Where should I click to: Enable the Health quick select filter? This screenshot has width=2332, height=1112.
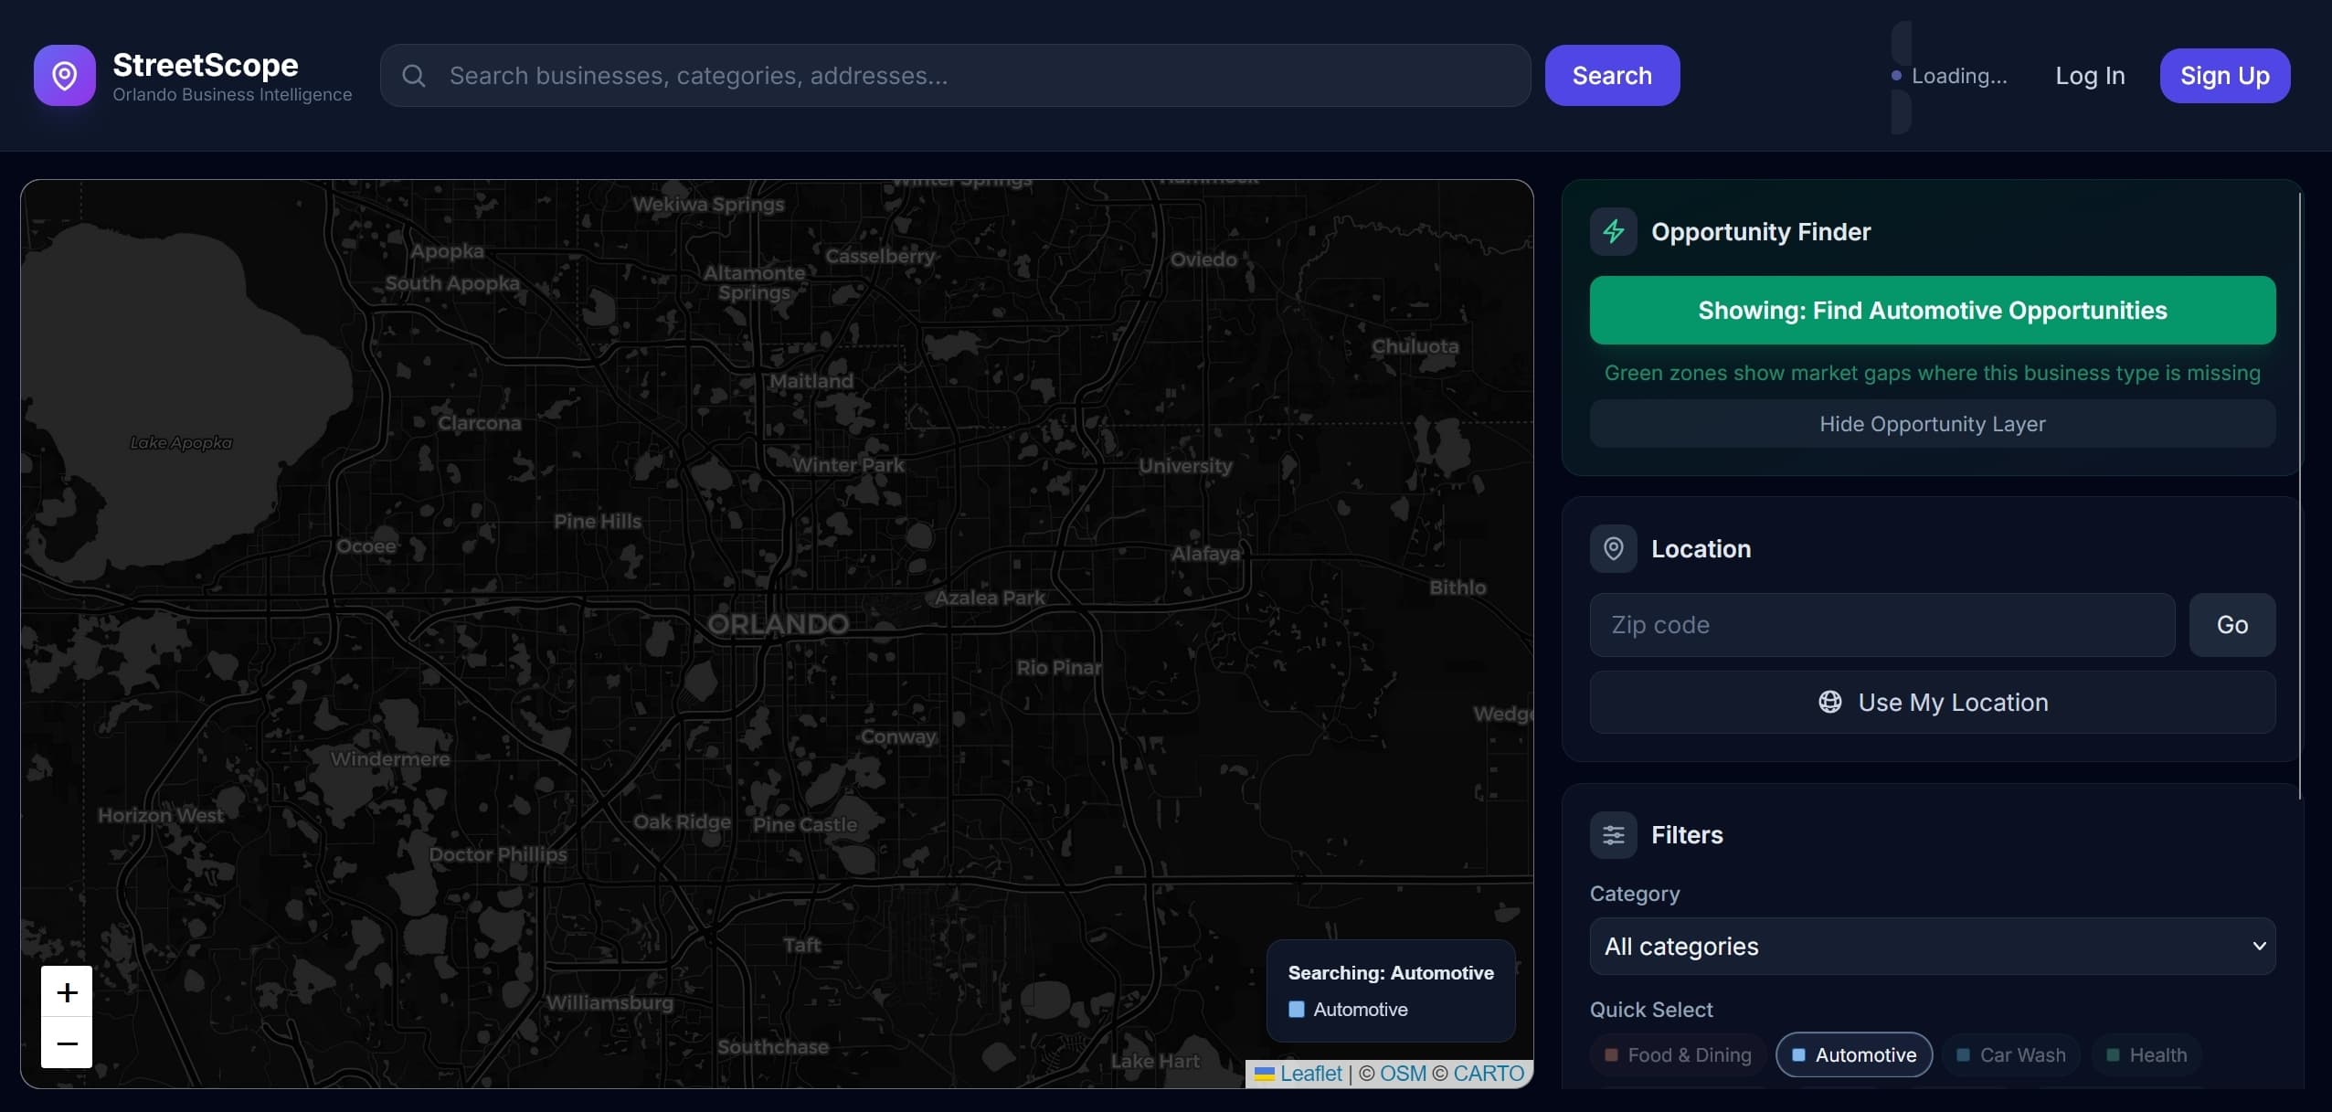(x=2145, y=1054)
